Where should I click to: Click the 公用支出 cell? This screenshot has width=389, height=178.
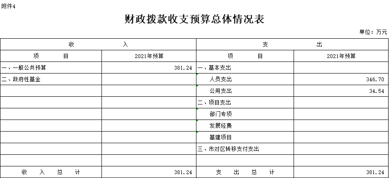(245, 91)
